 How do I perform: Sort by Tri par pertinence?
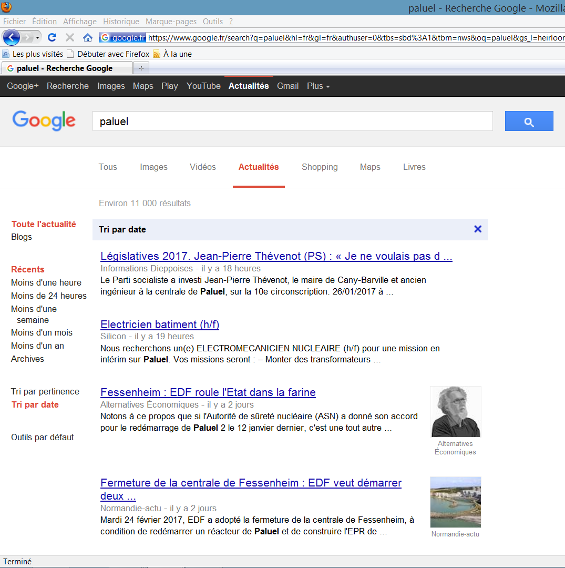click(45, 392)
